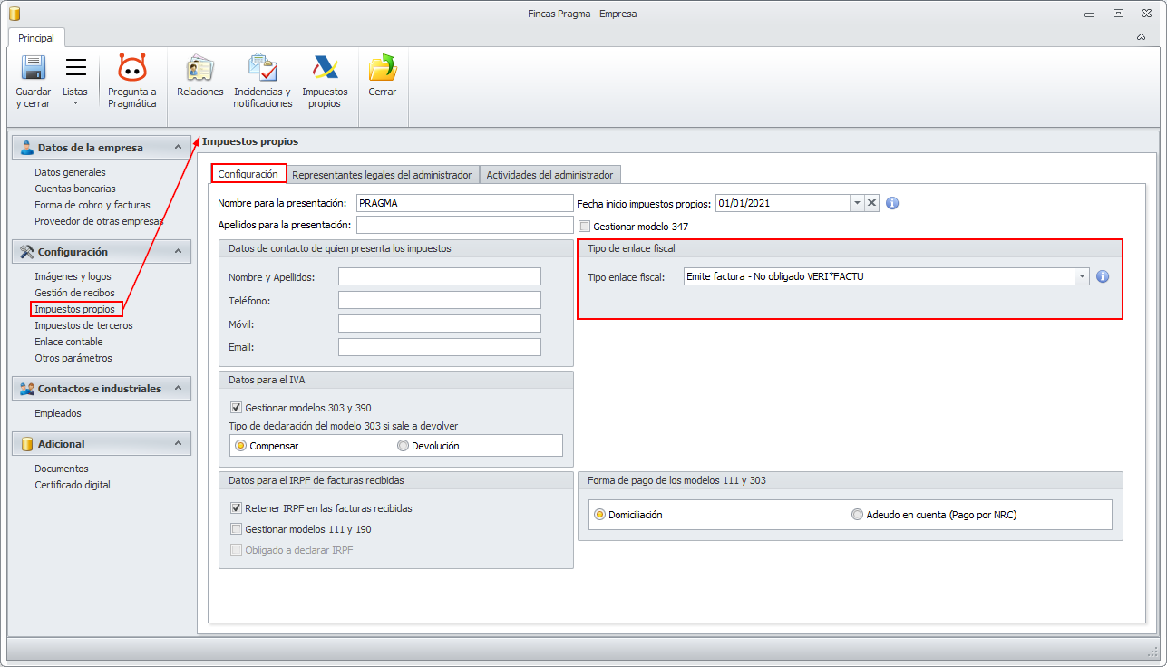Collapse the Contactos e industriales section

coord(178,389)
